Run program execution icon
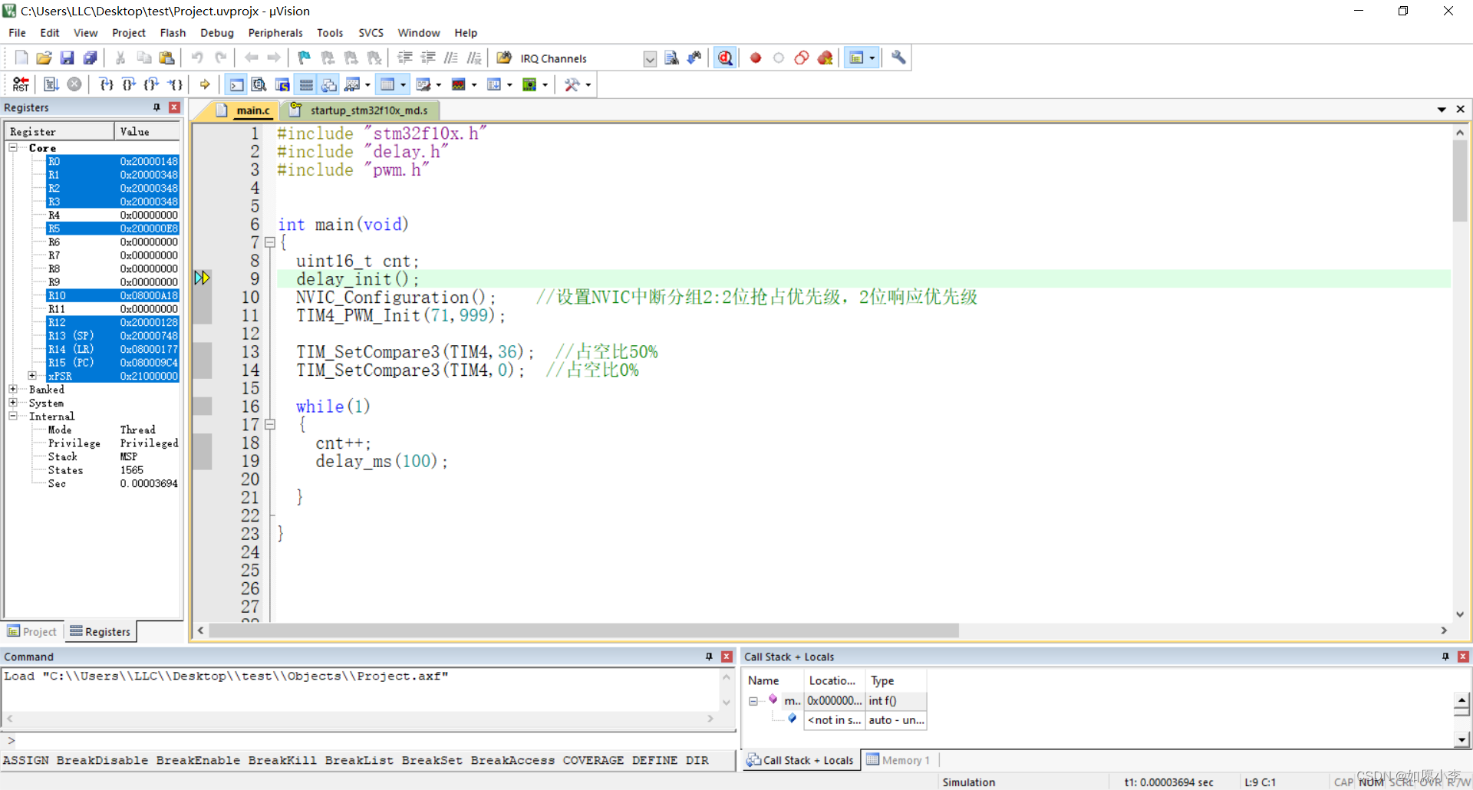The image size is (1473, 790). pyautogui.click(x=51, y=84)
